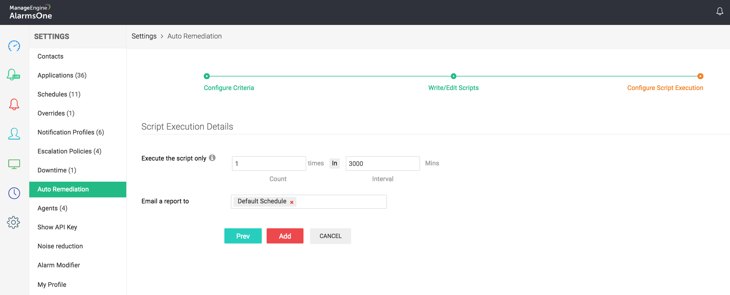Remove the Default Schedule tag
The image size is (730, 295).
tap(292, 202)
